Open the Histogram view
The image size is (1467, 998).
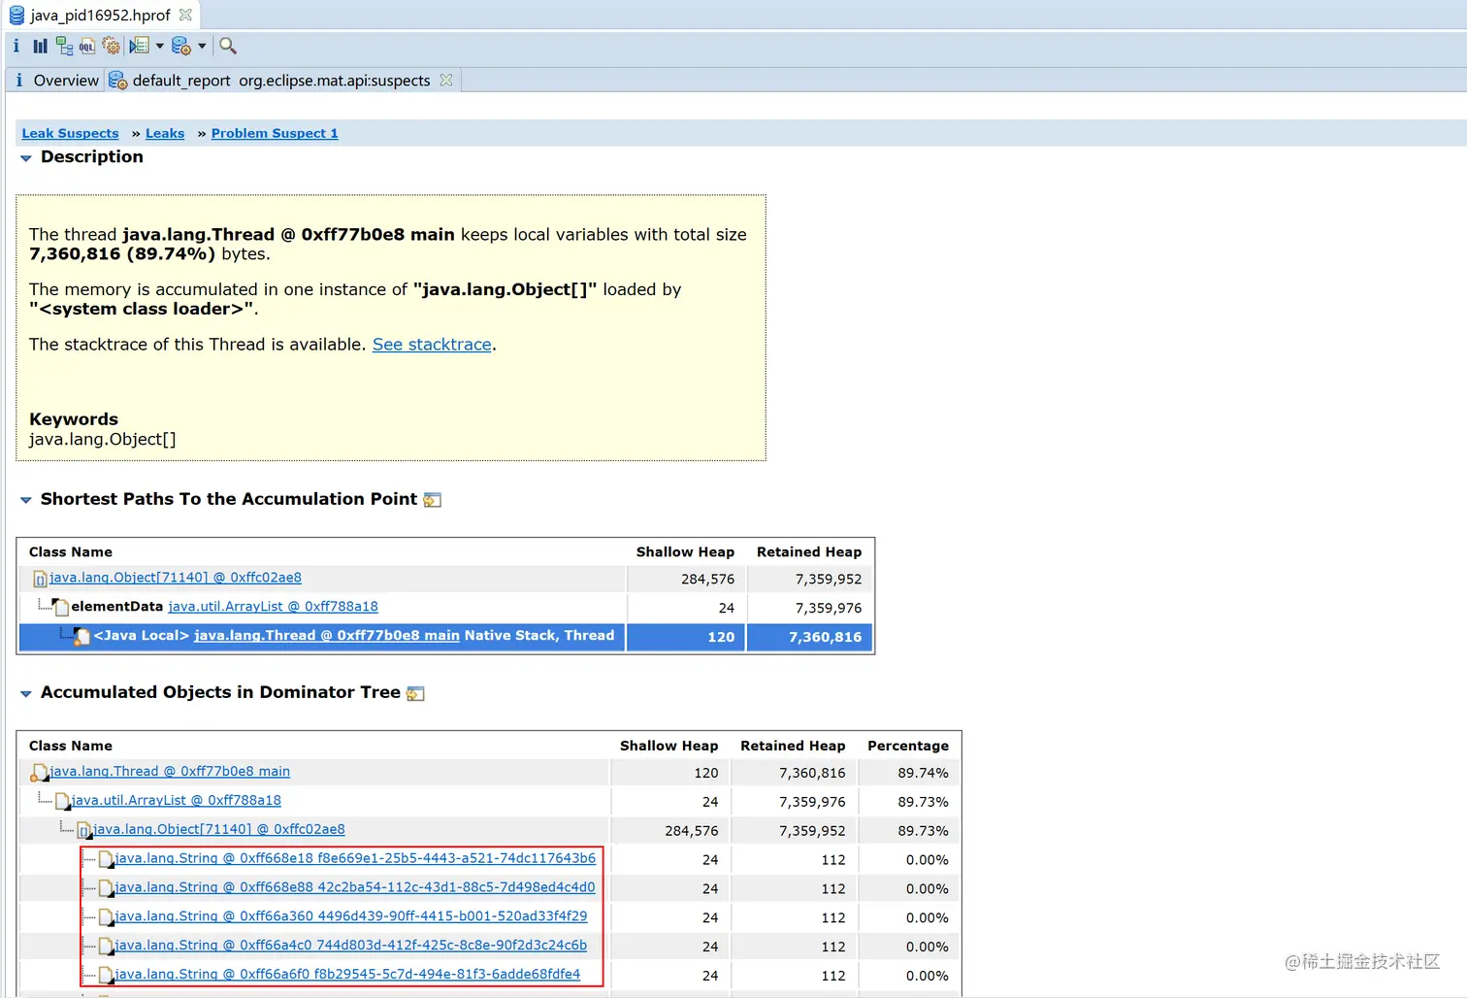click(x=40, y=46)
